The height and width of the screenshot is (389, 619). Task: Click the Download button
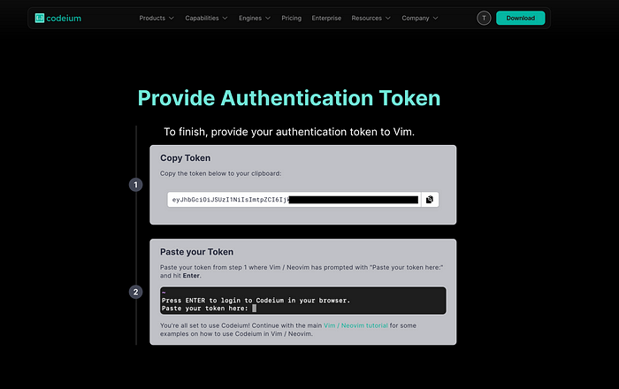tap(520, 18)
